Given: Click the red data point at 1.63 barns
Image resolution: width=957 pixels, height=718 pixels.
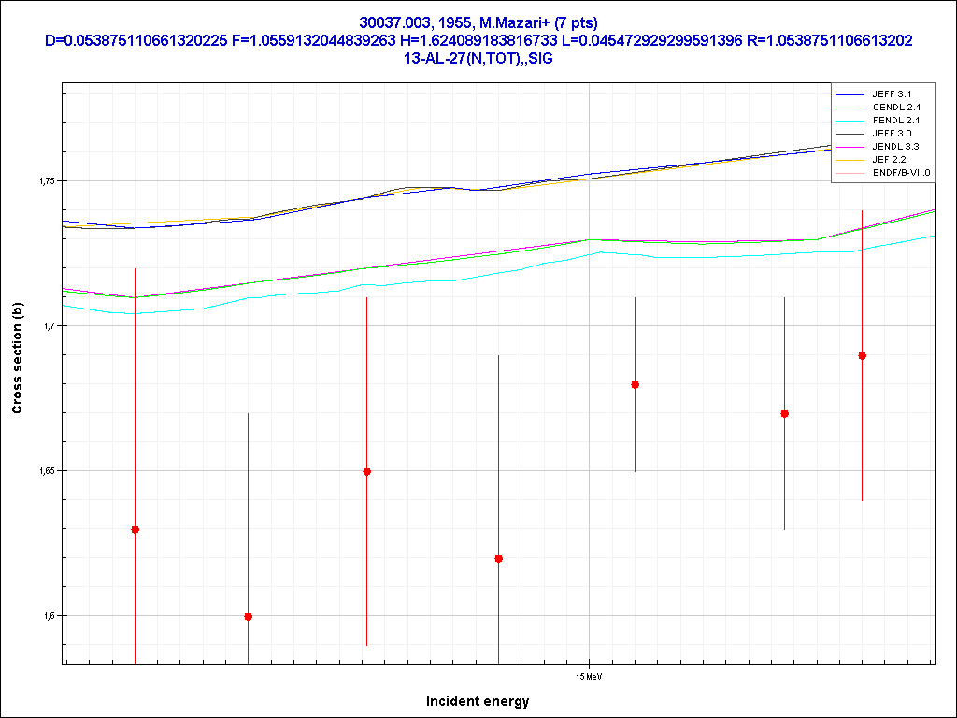Looking at the screenshot, I should point(135,530).
